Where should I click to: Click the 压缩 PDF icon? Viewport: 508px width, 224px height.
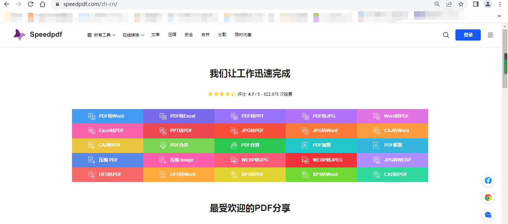92,160
